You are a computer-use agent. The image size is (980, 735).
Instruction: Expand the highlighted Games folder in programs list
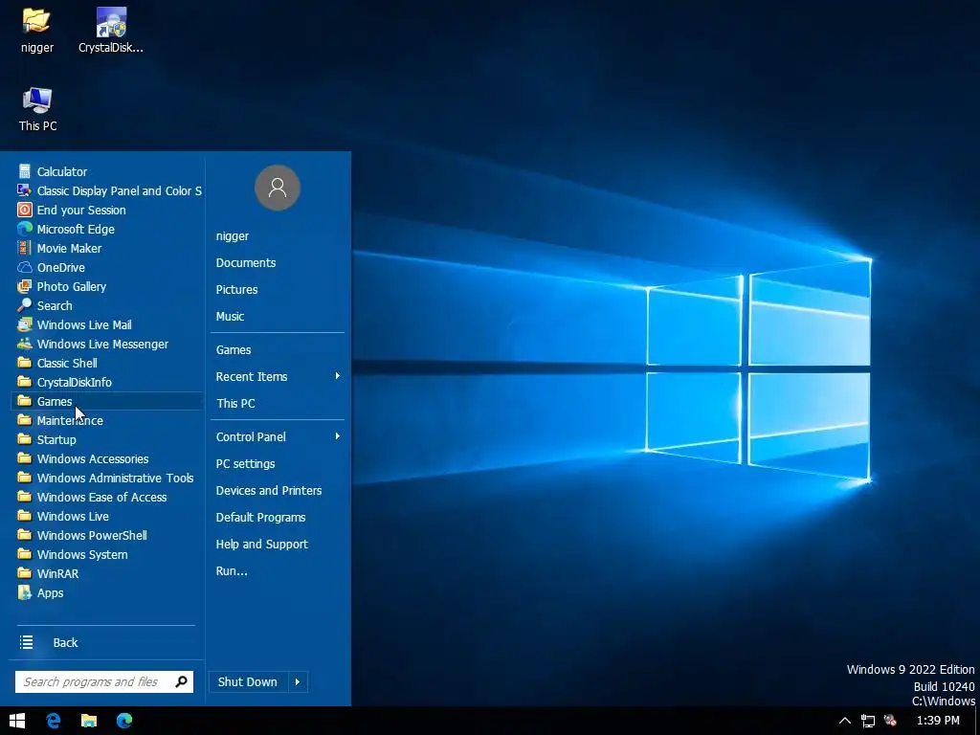[107, 401]
